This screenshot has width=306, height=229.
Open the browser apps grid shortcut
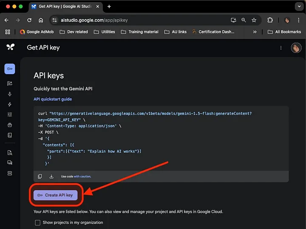8,32
